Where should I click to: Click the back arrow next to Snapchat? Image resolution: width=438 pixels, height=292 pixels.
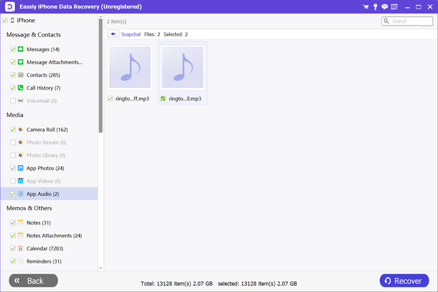coord(113,34)
